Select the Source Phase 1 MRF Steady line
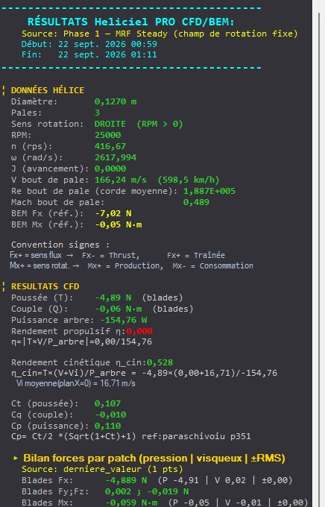The image size is (325, 507). 160,34
